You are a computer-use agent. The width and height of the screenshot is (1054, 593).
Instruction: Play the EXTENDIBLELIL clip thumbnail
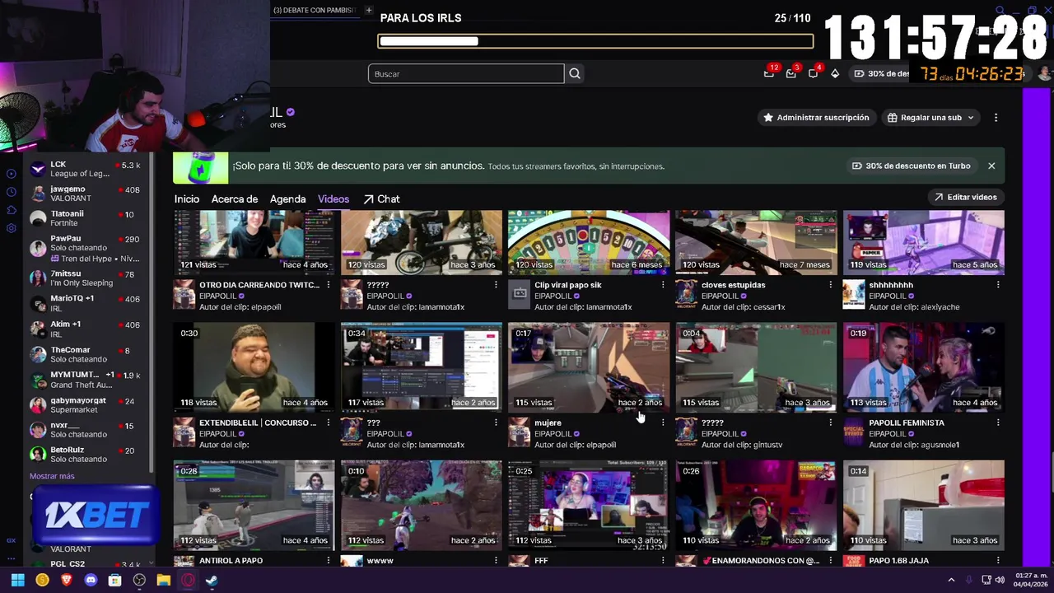[x=254, y=367]
